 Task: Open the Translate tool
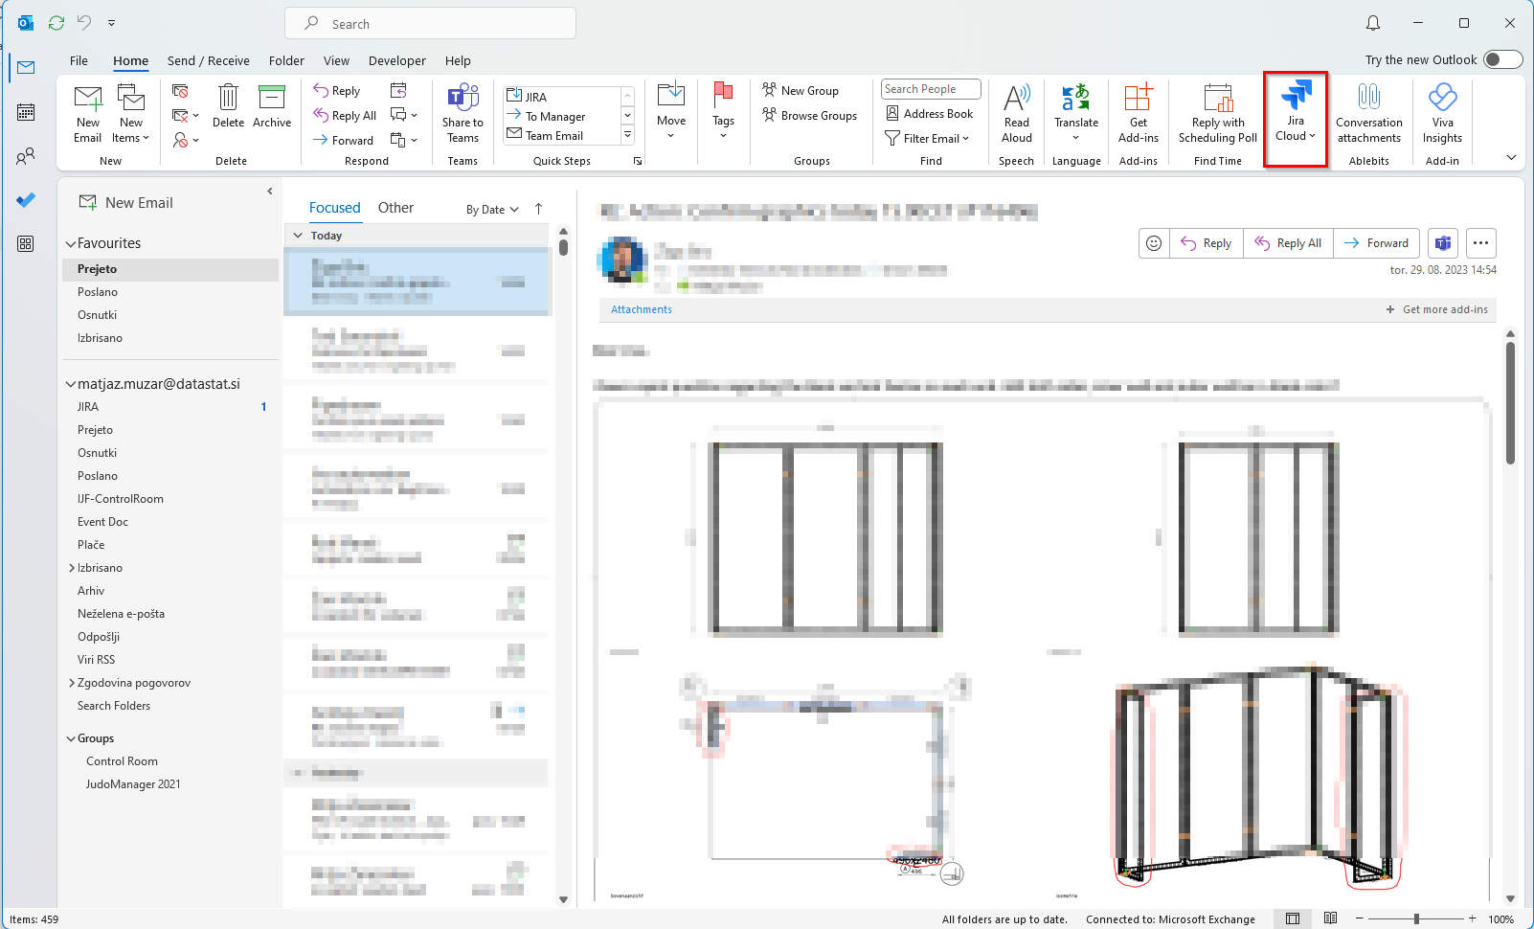click(x=1076, y=113)
